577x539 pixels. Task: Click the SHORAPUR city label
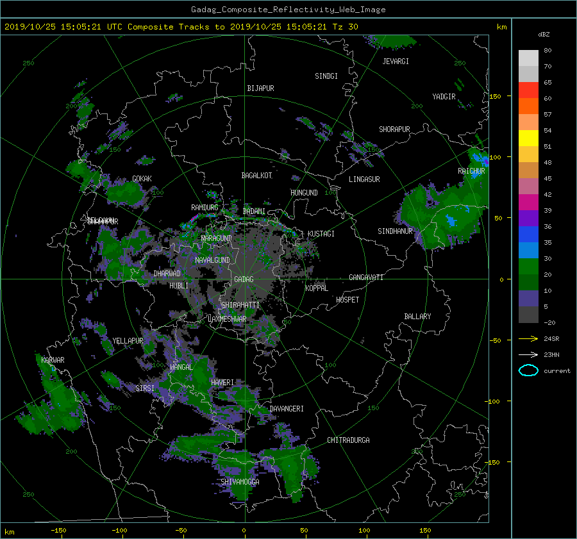click(394, 129)
